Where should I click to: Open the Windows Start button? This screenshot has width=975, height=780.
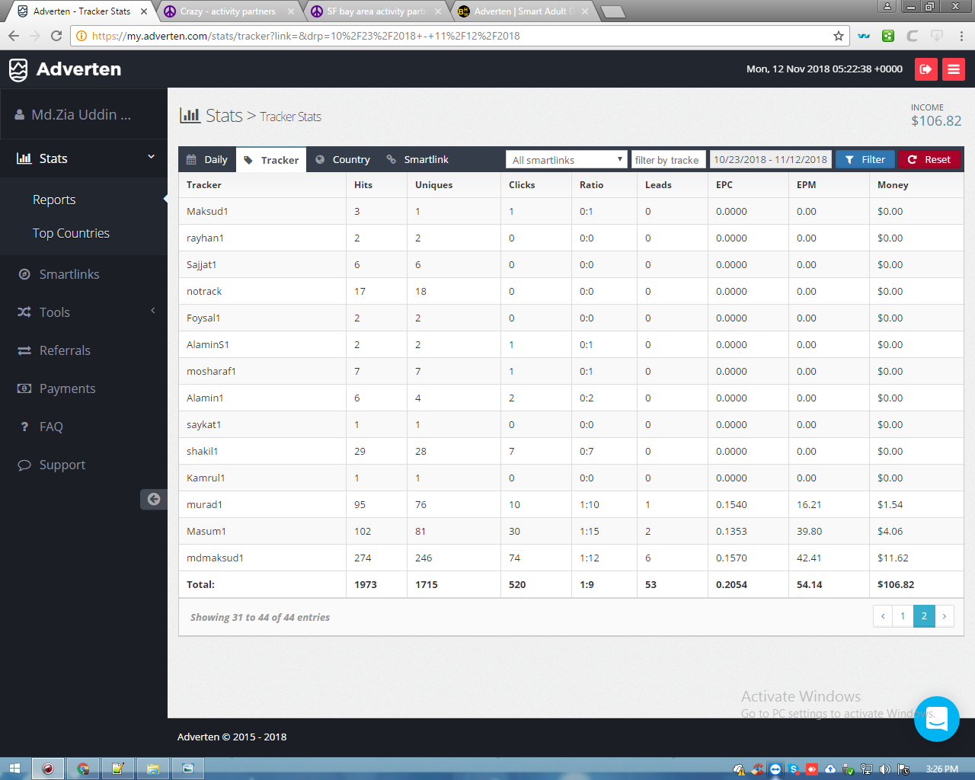tap(15, 769)
